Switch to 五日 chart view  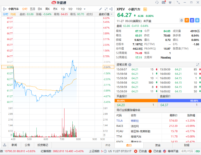point(32,9)
